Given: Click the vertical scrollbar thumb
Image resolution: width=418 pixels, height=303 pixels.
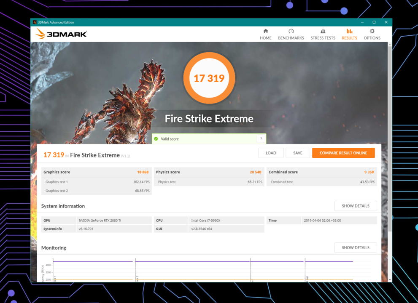Looking at the screenshot, I should click(390, 138).
